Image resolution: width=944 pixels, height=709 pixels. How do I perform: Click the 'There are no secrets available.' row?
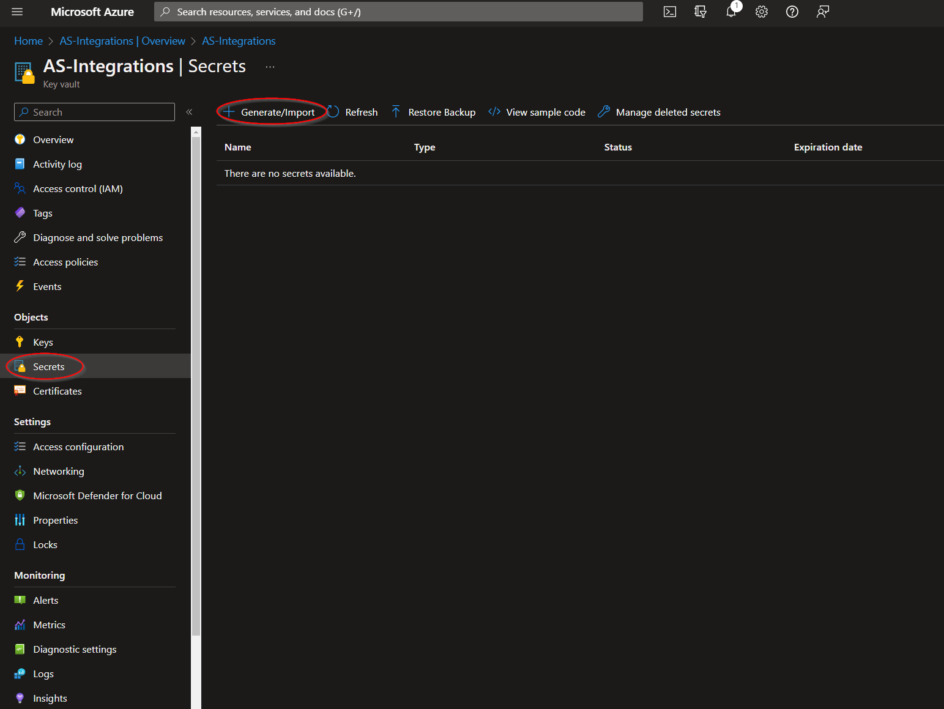click(x=580, y=173)
